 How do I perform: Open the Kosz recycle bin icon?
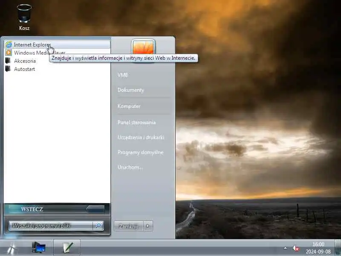point(24,17)
